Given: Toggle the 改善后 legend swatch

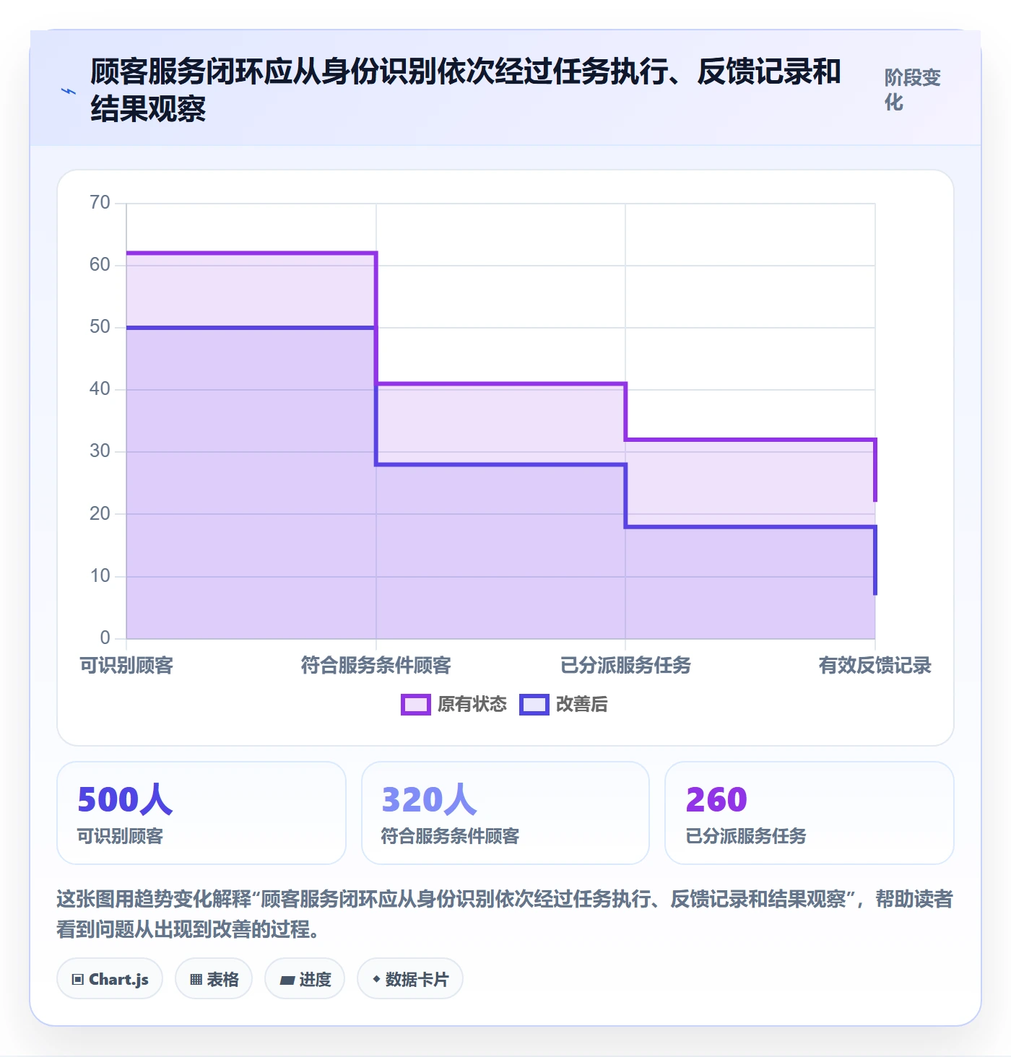Looking at the screenshot, I should (x=534, y=705).
